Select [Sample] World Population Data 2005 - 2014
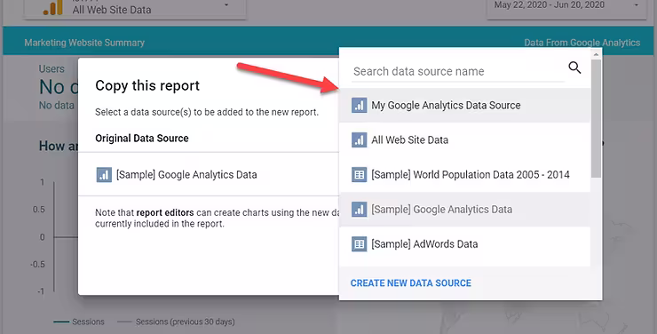Image resolution: width=657 pixels, height=334 pixels. [x=464, y=175]
